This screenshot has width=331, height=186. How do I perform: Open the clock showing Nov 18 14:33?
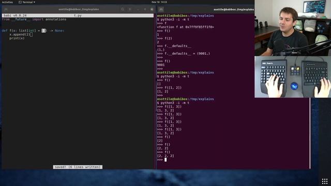pyautogui.click(x=159, y=2)
